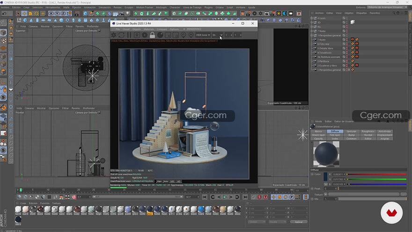Open the Materials menu in Live Viewer
The image size is (412, 232).
[x=149, y=29]
